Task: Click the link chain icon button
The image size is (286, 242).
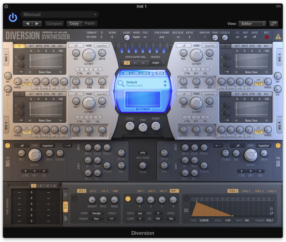Action: click(273, 24)
